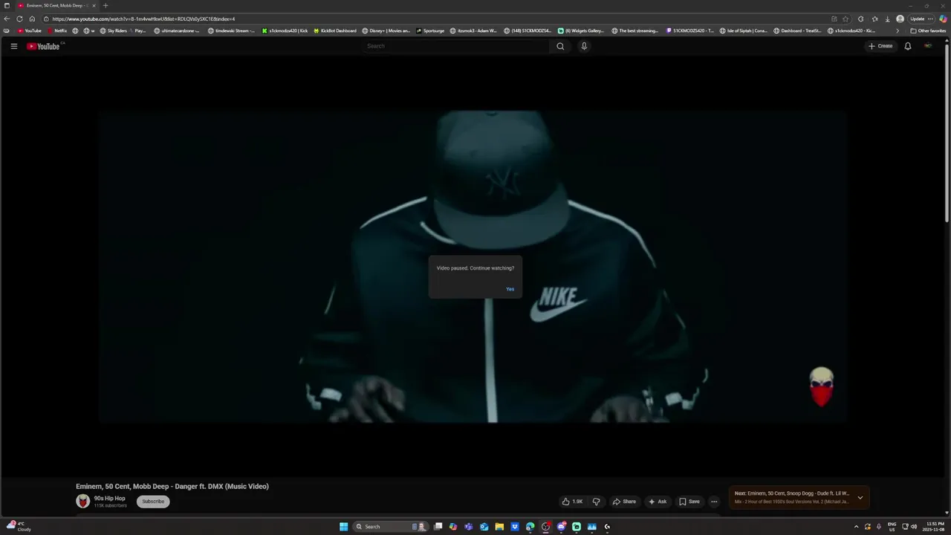The image size is (951, 535).
Task: Open the browser profile avatar
Action: pyautogui.click(x=900, y=19)
